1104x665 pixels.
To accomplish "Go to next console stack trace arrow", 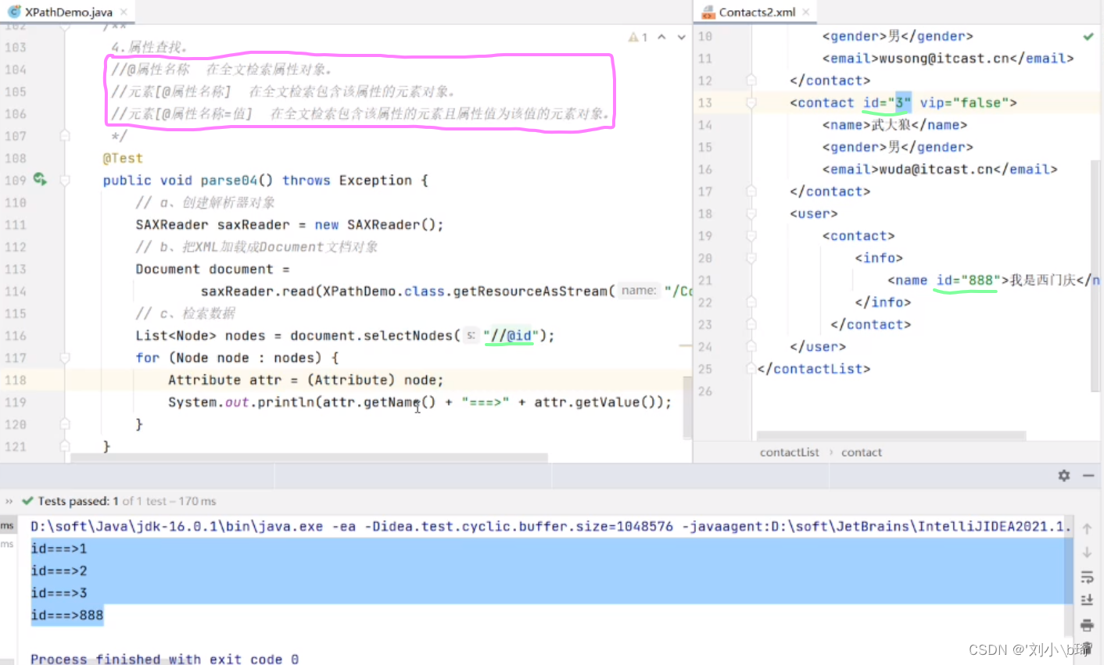I will (x=1087, y=552).
